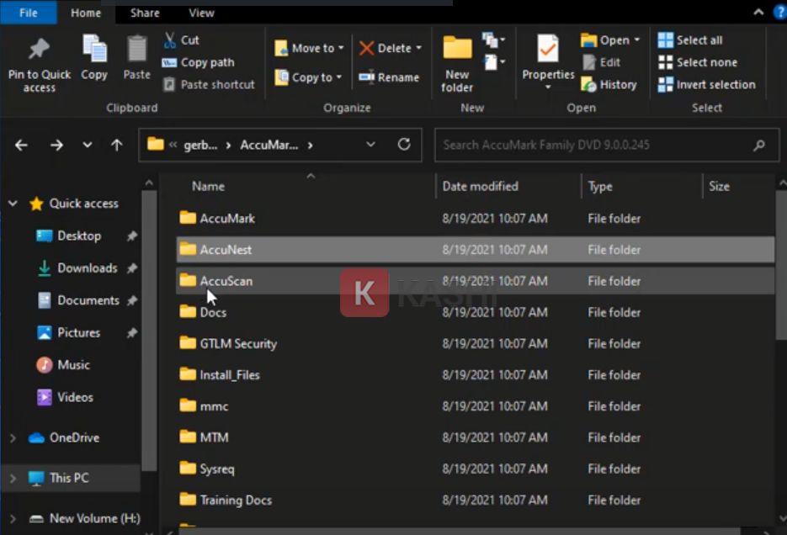
Task: Go up one folder level arrow
Action: [117, 145]
